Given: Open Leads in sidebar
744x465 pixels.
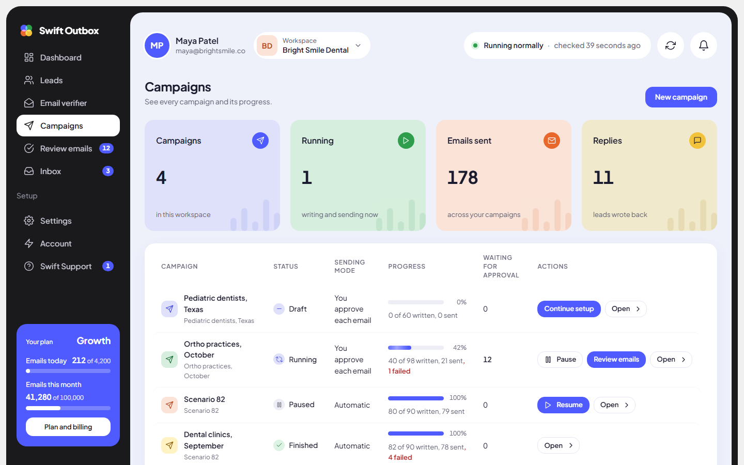Looking at the screenshot, I should [x=68, y=80].
